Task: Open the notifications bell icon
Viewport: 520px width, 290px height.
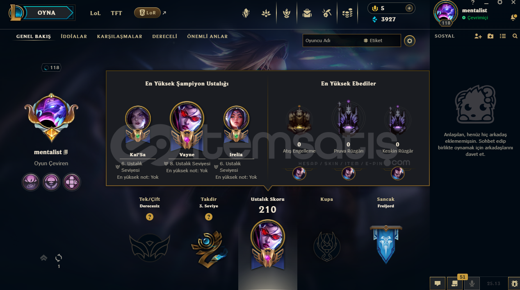Action: (x=513, y=17)
